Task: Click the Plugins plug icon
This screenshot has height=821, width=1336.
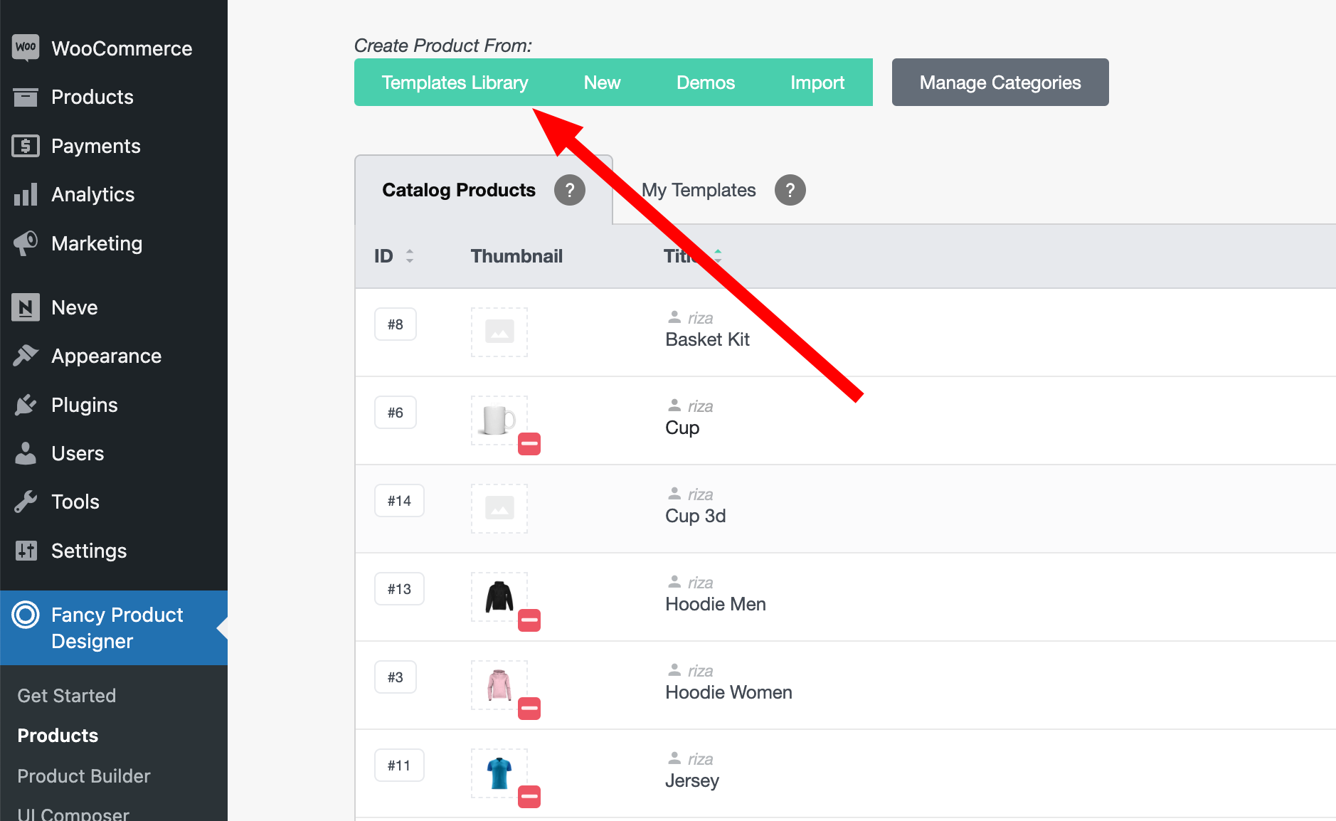Action: click(26, 405)
